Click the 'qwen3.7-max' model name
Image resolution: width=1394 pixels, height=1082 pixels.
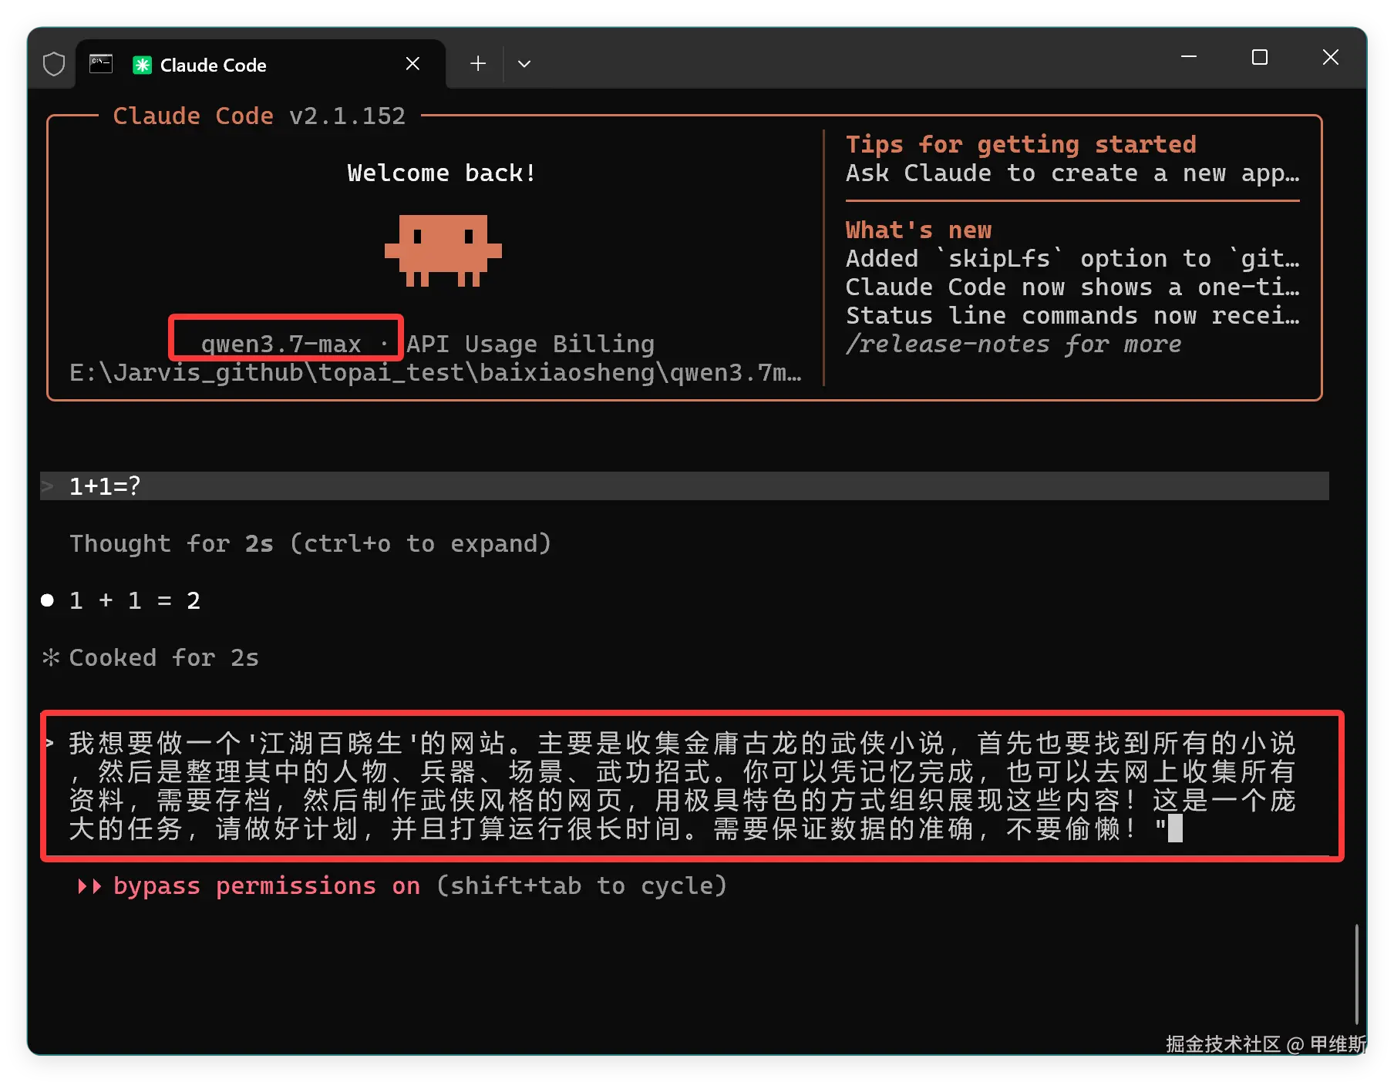[x=281, y=344]
